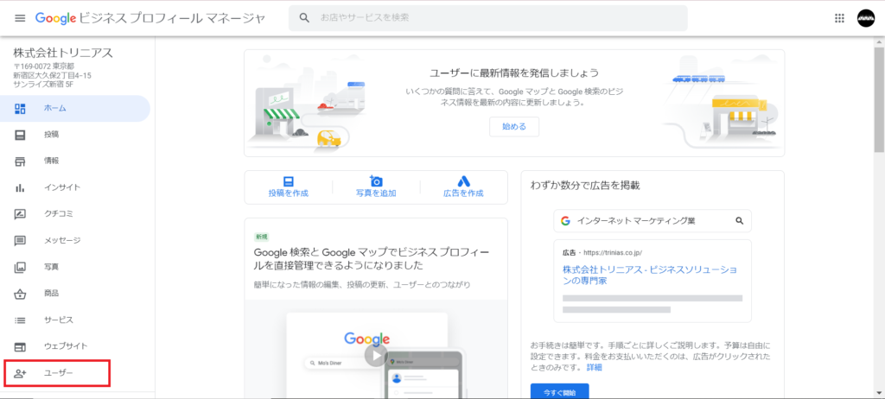Image resolution: width=885 pixels, height=399 pixels.
Task: Click the 投稿を作成 post icon
Action: coord(289,181)
